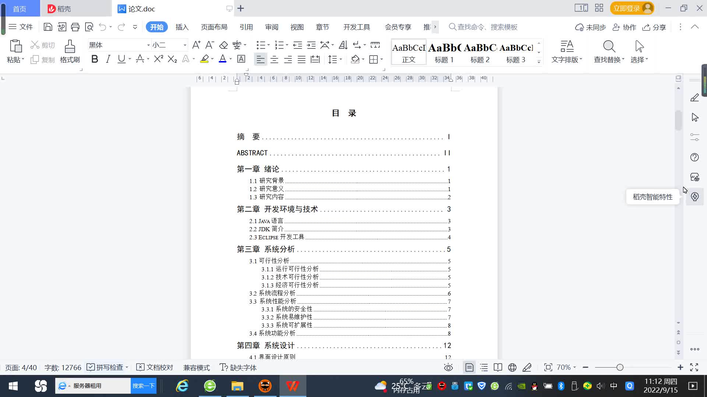Click the clear formatting eraser icon
707x397 pixels.
[x=224, y=45]
